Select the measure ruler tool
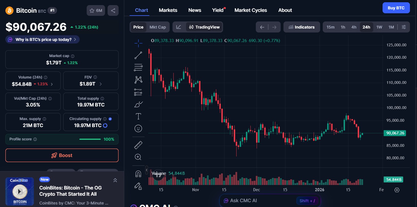This screenshot has height=207, width=417. click(138, 145)
